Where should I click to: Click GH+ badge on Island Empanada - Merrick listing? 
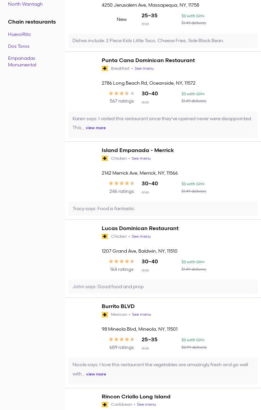pyautogui.click(x=105, y=158)
